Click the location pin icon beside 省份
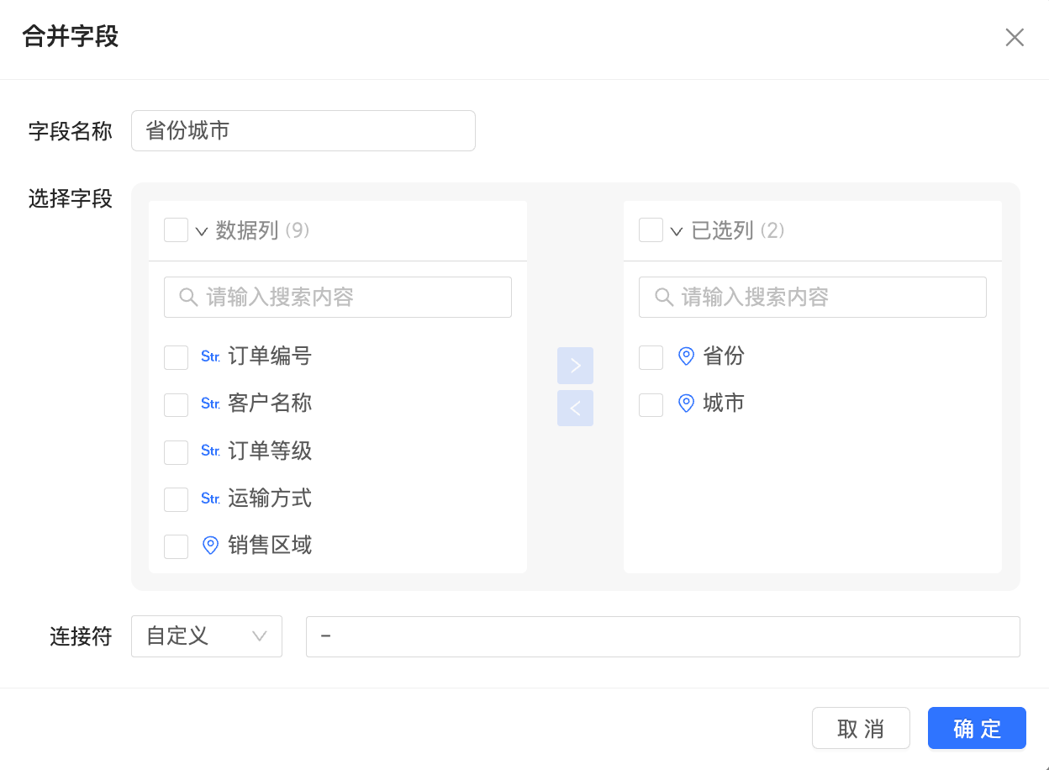 (x=686, y=356)
